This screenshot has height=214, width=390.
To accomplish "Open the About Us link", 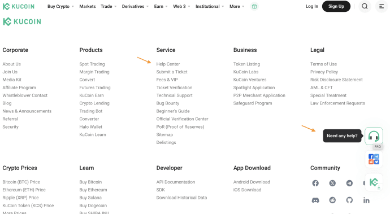I will click(11, 64).
